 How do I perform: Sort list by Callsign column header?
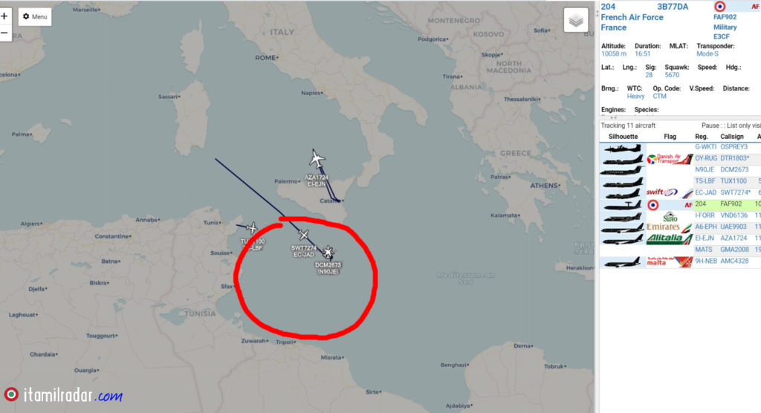point(731,137)
